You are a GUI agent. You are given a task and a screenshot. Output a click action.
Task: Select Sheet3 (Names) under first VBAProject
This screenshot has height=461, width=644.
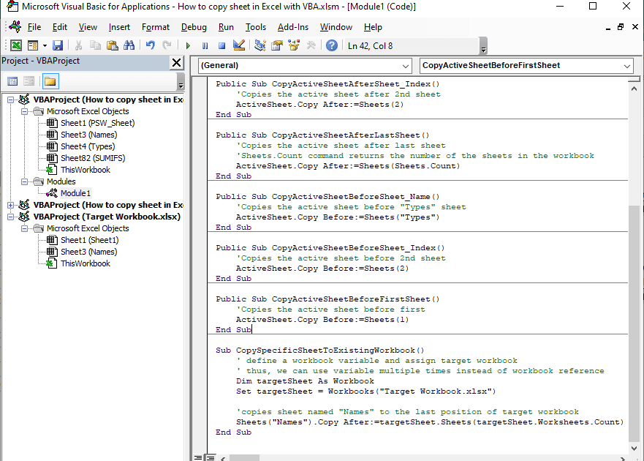pyautogui.click(x=88, y=135)
